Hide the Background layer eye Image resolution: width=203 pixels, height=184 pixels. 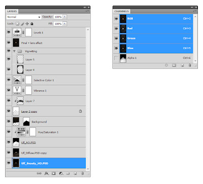coord(9,121)
